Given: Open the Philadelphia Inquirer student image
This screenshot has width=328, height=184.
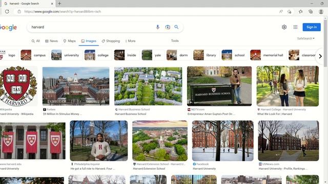Looking at the screenshot, I should [99, 141].
